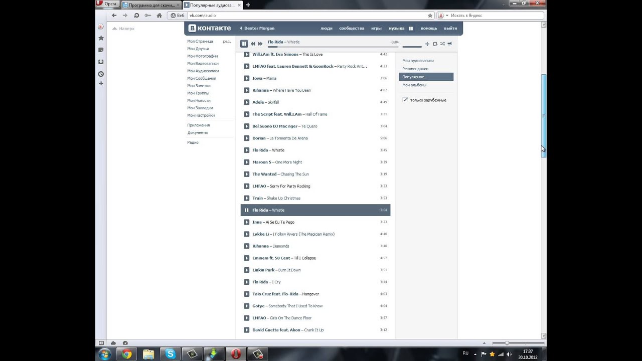Toggle the 'только зарубежные' checkbox
This screenshot has height=361, width=642.
(x=405, y=100)
